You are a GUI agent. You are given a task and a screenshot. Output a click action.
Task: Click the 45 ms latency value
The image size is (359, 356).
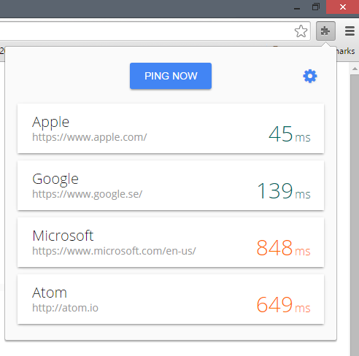click(290, 134)
